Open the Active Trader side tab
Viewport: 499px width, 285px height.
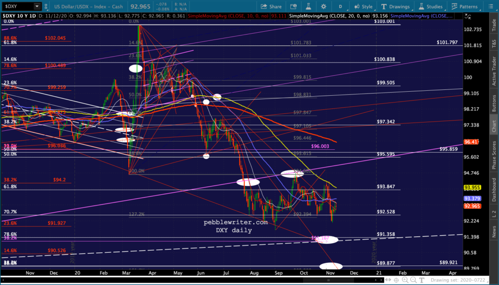click(494, 71)
